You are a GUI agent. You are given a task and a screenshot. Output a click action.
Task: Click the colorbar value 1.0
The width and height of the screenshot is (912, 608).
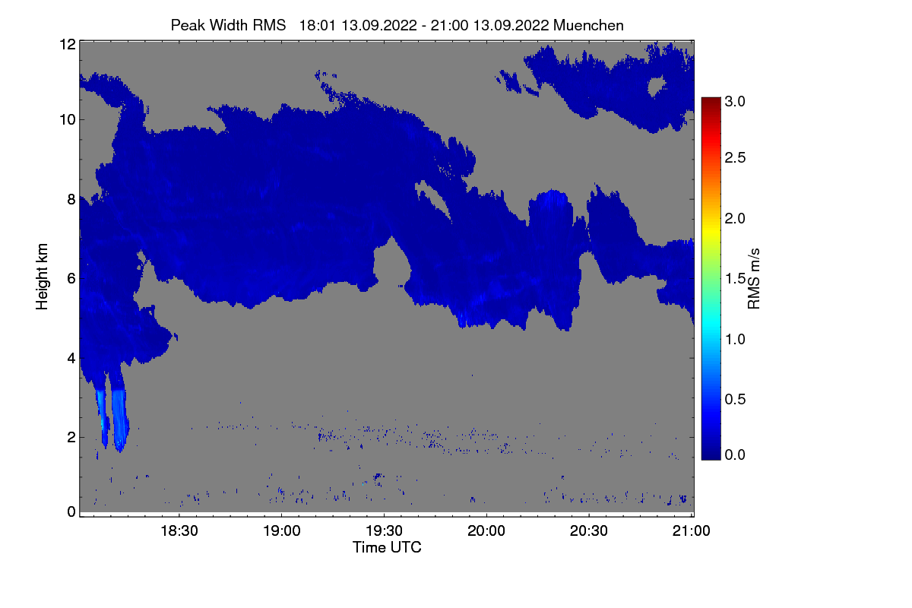click(735, 339)
